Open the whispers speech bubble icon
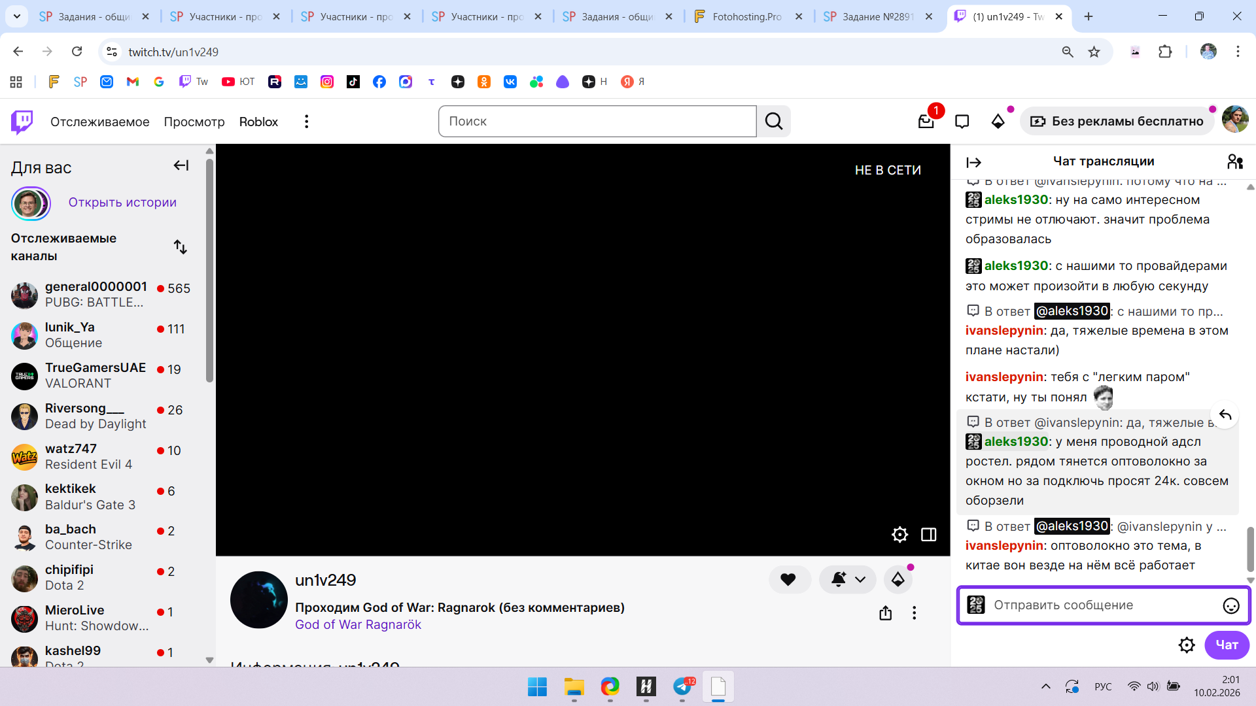 (x=962, y=122)
